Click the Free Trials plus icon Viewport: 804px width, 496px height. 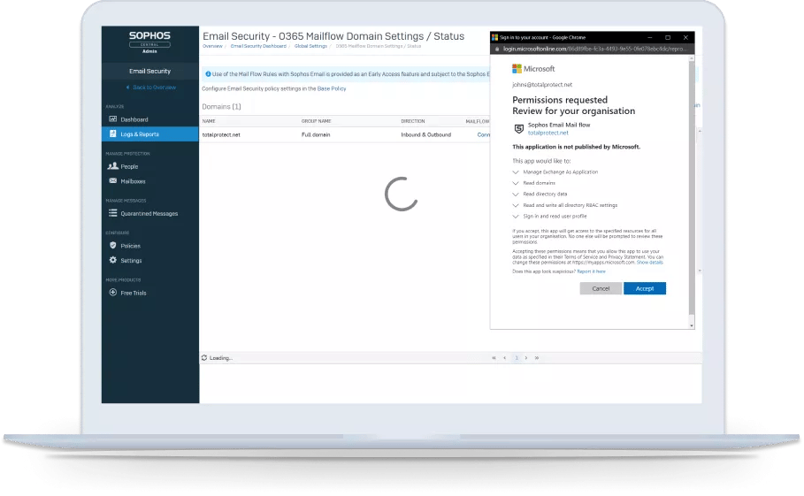coord(113,293)
